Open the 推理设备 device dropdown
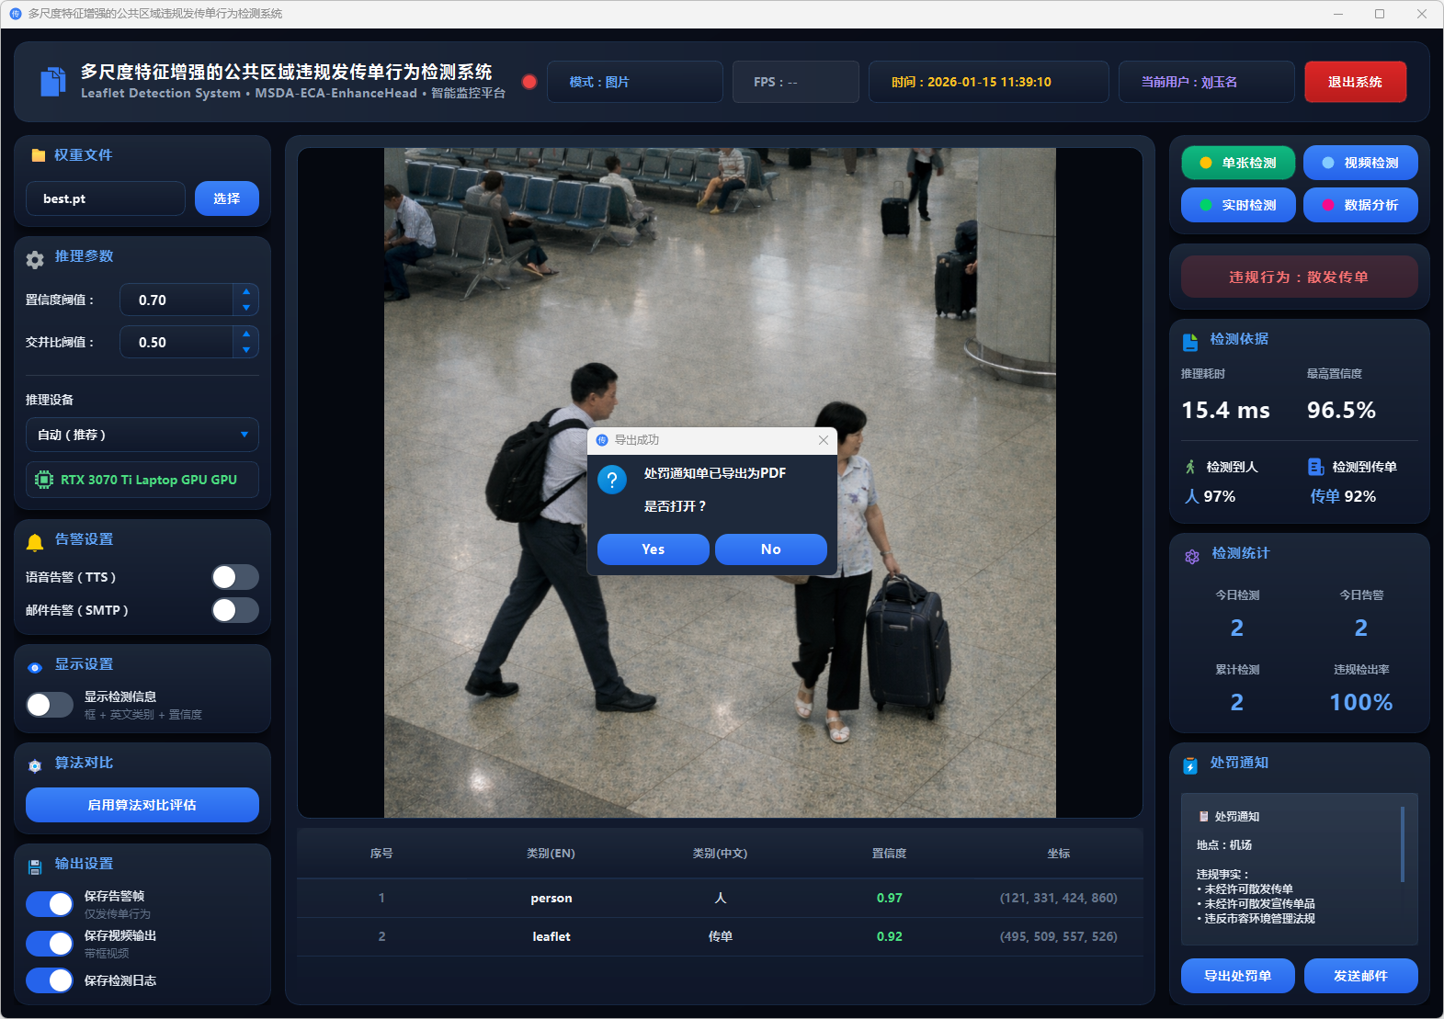 (x=142, y=435)
